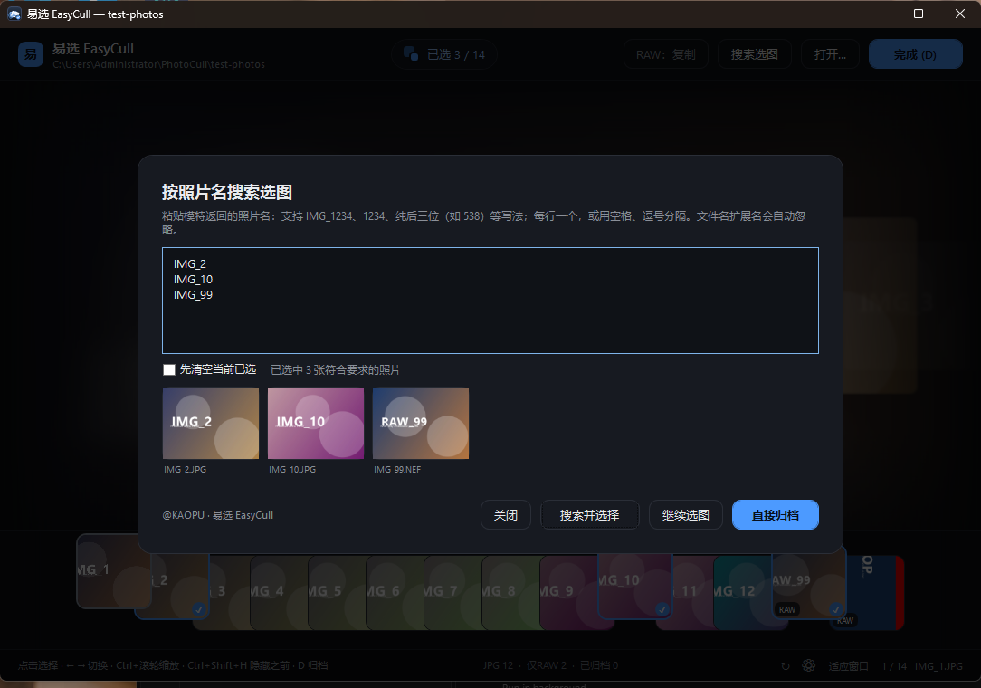Click the JPG 12 count in status bar
This screenshot has width=981, height=688.
[498, 665]
